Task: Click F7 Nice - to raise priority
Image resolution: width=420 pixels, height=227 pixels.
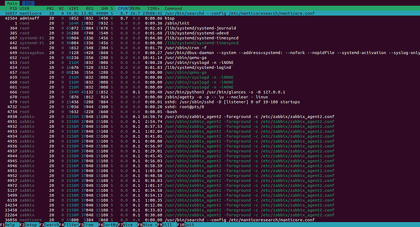Action: point(128,225)
